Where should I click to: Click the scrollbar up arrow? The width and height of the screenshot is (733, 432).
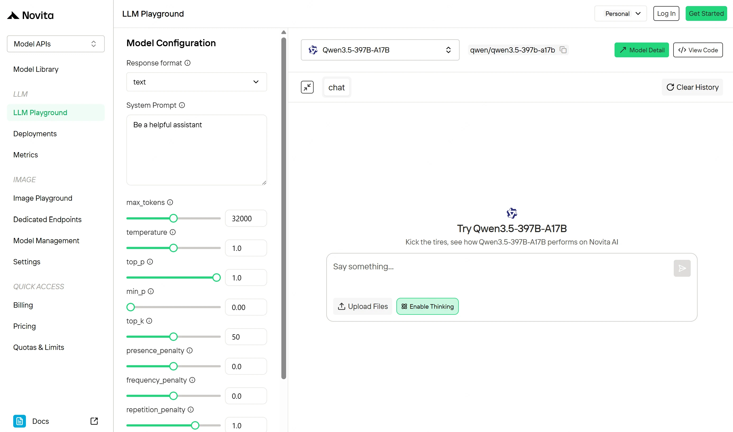(x=283, y=32)
